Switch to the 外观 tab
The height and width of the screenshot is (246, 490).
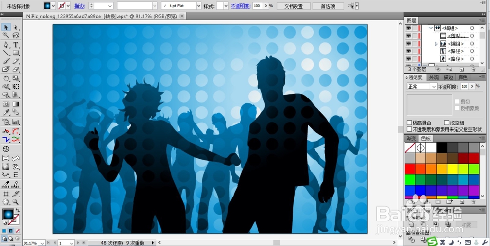click(x=434, y=77)
